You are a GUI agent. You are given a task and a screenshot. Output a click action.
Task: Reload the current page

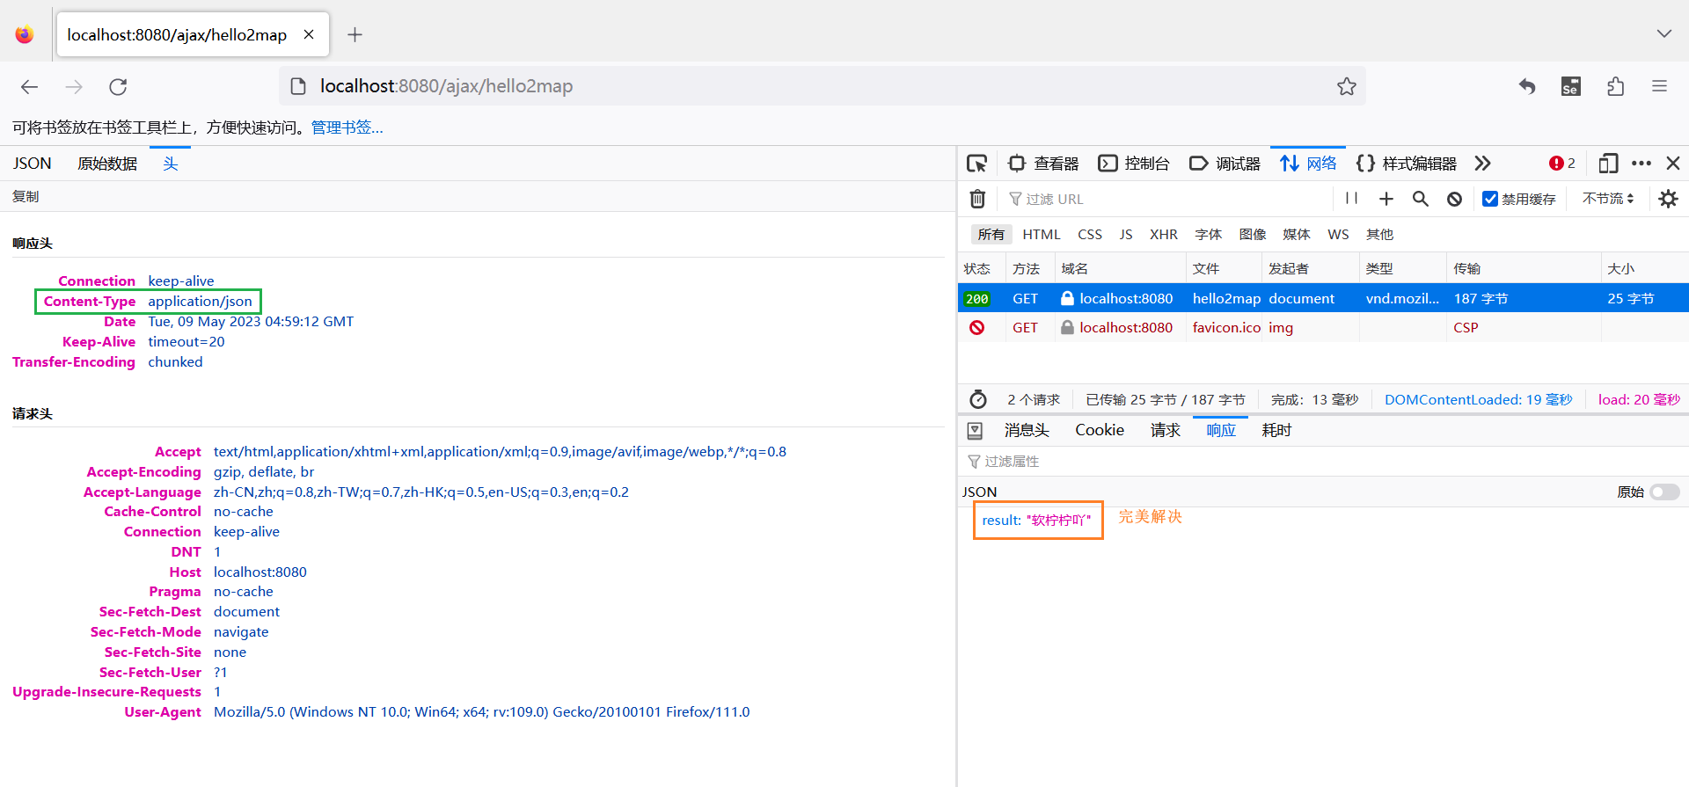click(x=118, y=86)
